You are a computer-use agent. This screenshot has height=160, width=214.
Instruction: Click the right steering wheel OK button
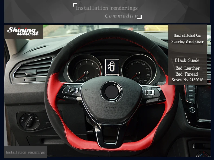coord(150,92)
